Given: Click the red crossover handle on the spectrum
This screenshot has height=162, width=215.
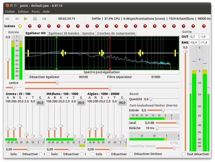Looking at the screenshot, I should pos(110,38).
